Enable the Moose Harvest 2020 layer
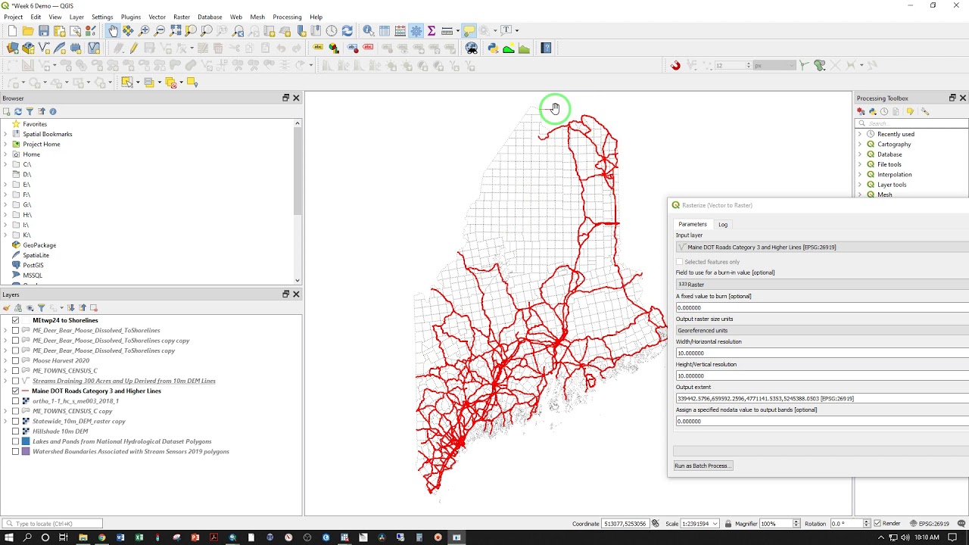 [15, 361]
